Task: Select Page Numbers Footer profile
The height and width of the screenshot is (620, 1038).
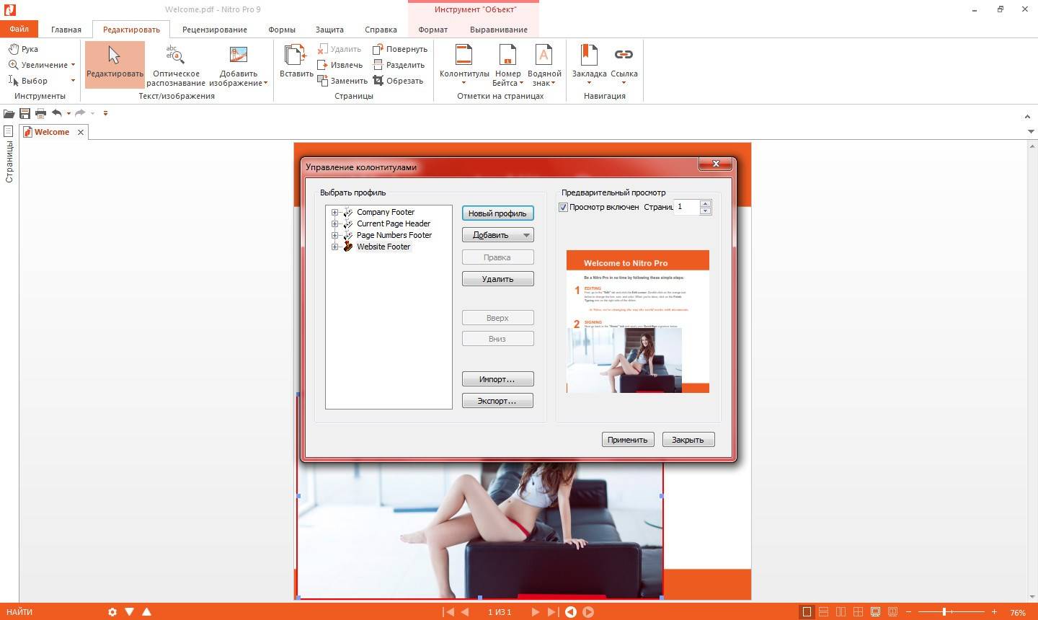Action: coord(394,235)
